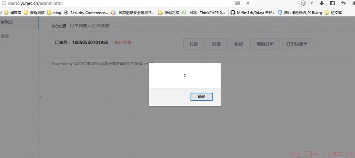355x158 pixels.
Task: Click the stop loading X icon
Action: [x=248, y=3]
